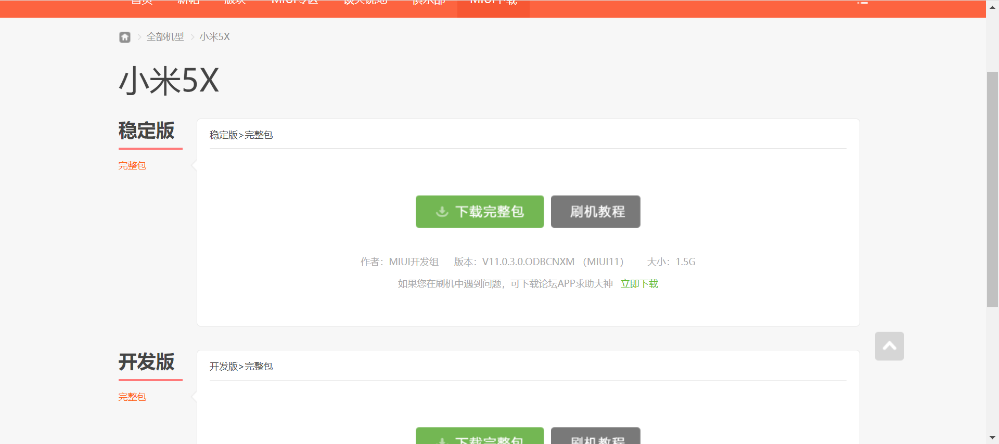Click the 开发版>完整包 panel title
This screenshot has height=444, width=999.
coord(241,367)
